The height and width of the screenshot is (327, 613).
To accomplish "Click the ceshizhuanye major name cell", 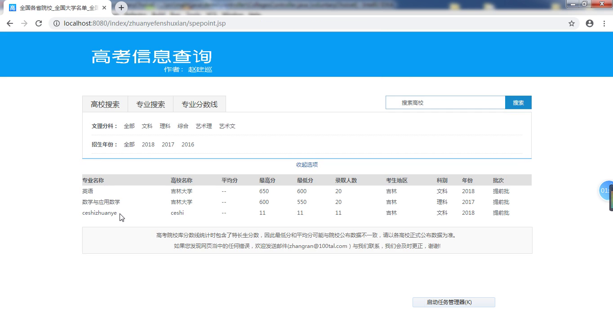I will (99, 213).
